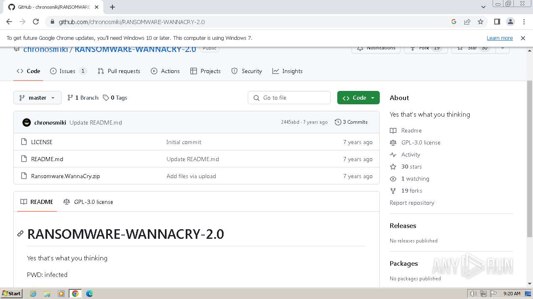Click the address bar URL

click(132, 22)
